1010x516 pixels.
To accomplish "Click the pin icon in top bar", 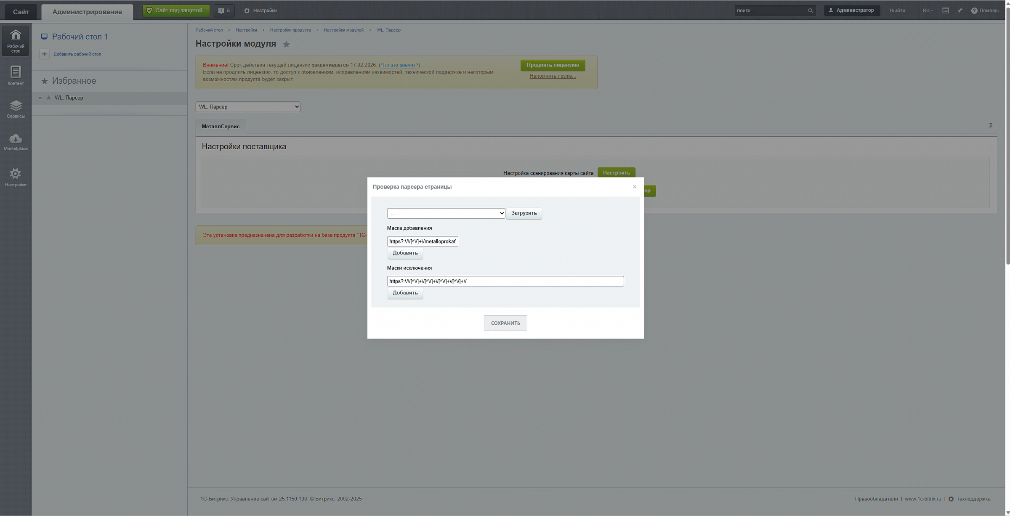I will pyautogui.click(x=959, y=11).
